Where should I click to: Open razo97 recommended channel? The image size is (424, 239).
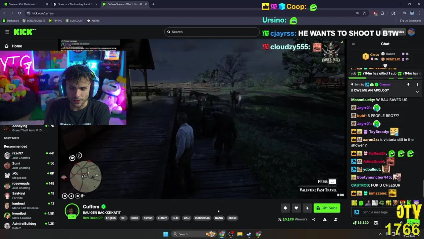coord(29,155)
